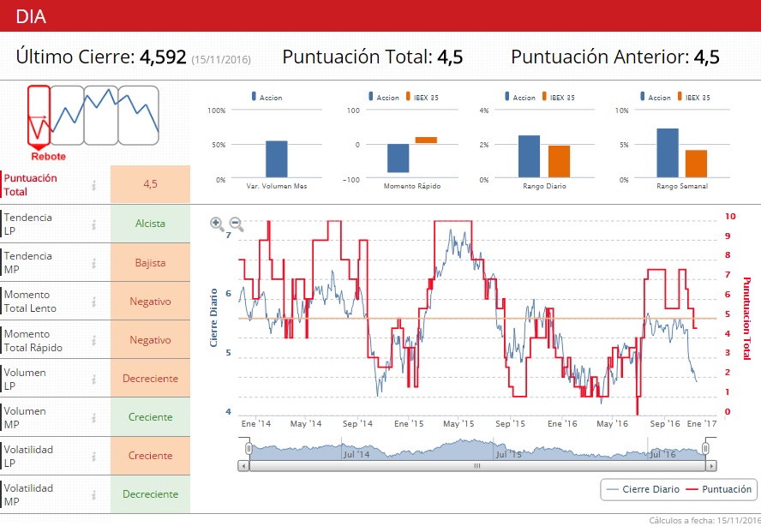The width and height of the screenshot is (761, 526).
Task: Toggle Accion series in Rango Semanal chart
Action: [654, 98]
